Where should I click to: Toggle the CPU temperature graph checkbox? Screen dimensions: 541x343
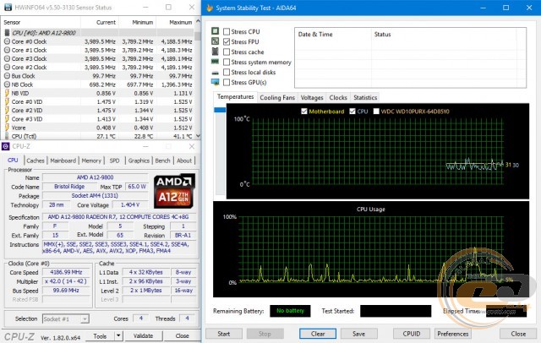(x=352, y=112)
